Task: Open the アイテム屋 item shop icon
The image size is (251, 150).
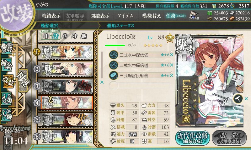Action: click(194, 15)
